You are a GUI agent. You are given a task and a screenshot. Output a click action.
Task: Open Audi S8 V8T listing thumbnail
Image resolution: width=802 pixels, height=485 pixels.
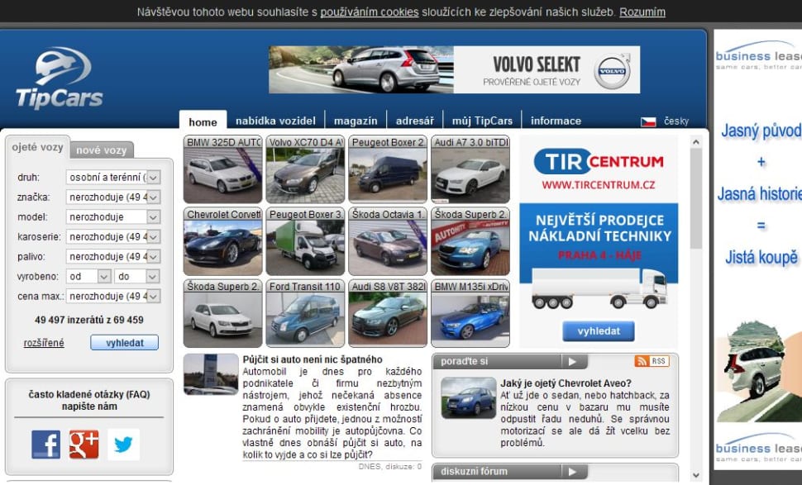(388, 314)
